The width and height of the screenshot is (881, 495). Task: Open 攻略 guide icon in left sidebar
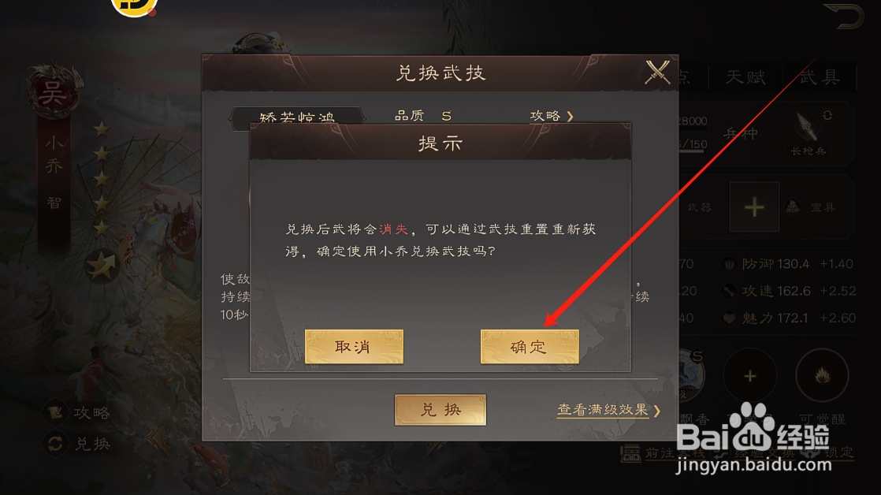(x=54, y=413)
